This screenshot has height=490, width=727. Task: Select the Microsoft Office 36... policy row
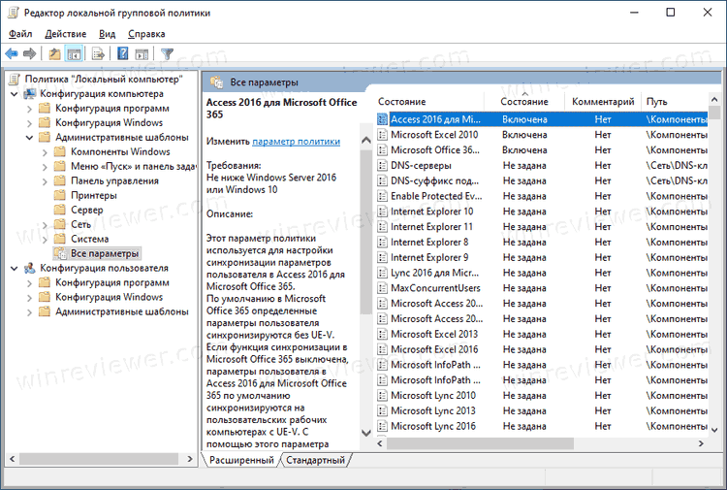542,149
